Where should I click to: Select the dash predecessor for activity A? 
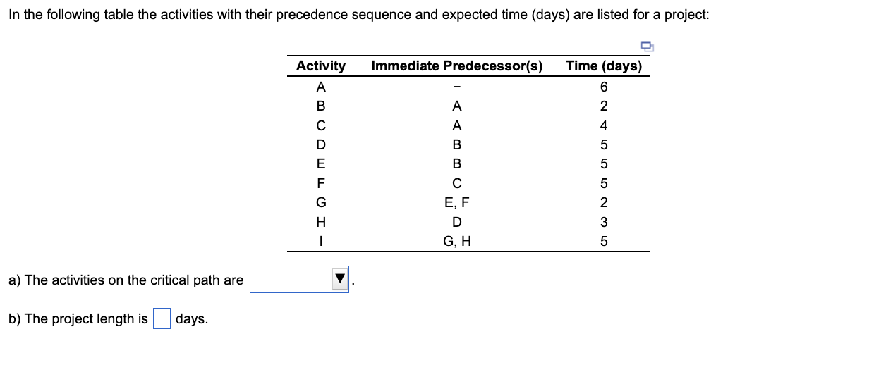457,87
